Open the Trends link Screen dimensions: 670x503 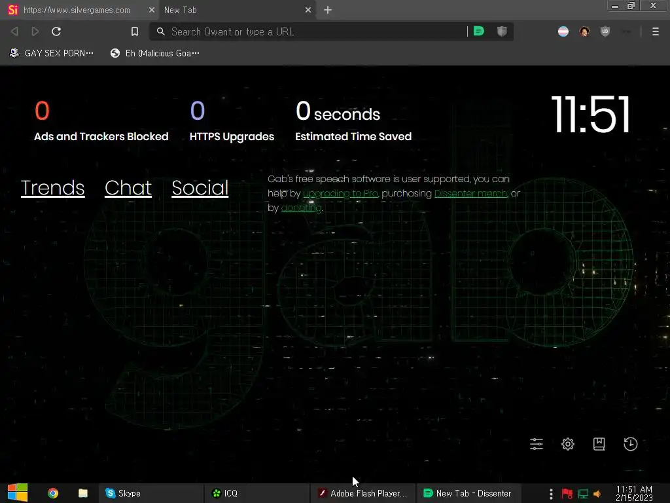pos(52,188)
